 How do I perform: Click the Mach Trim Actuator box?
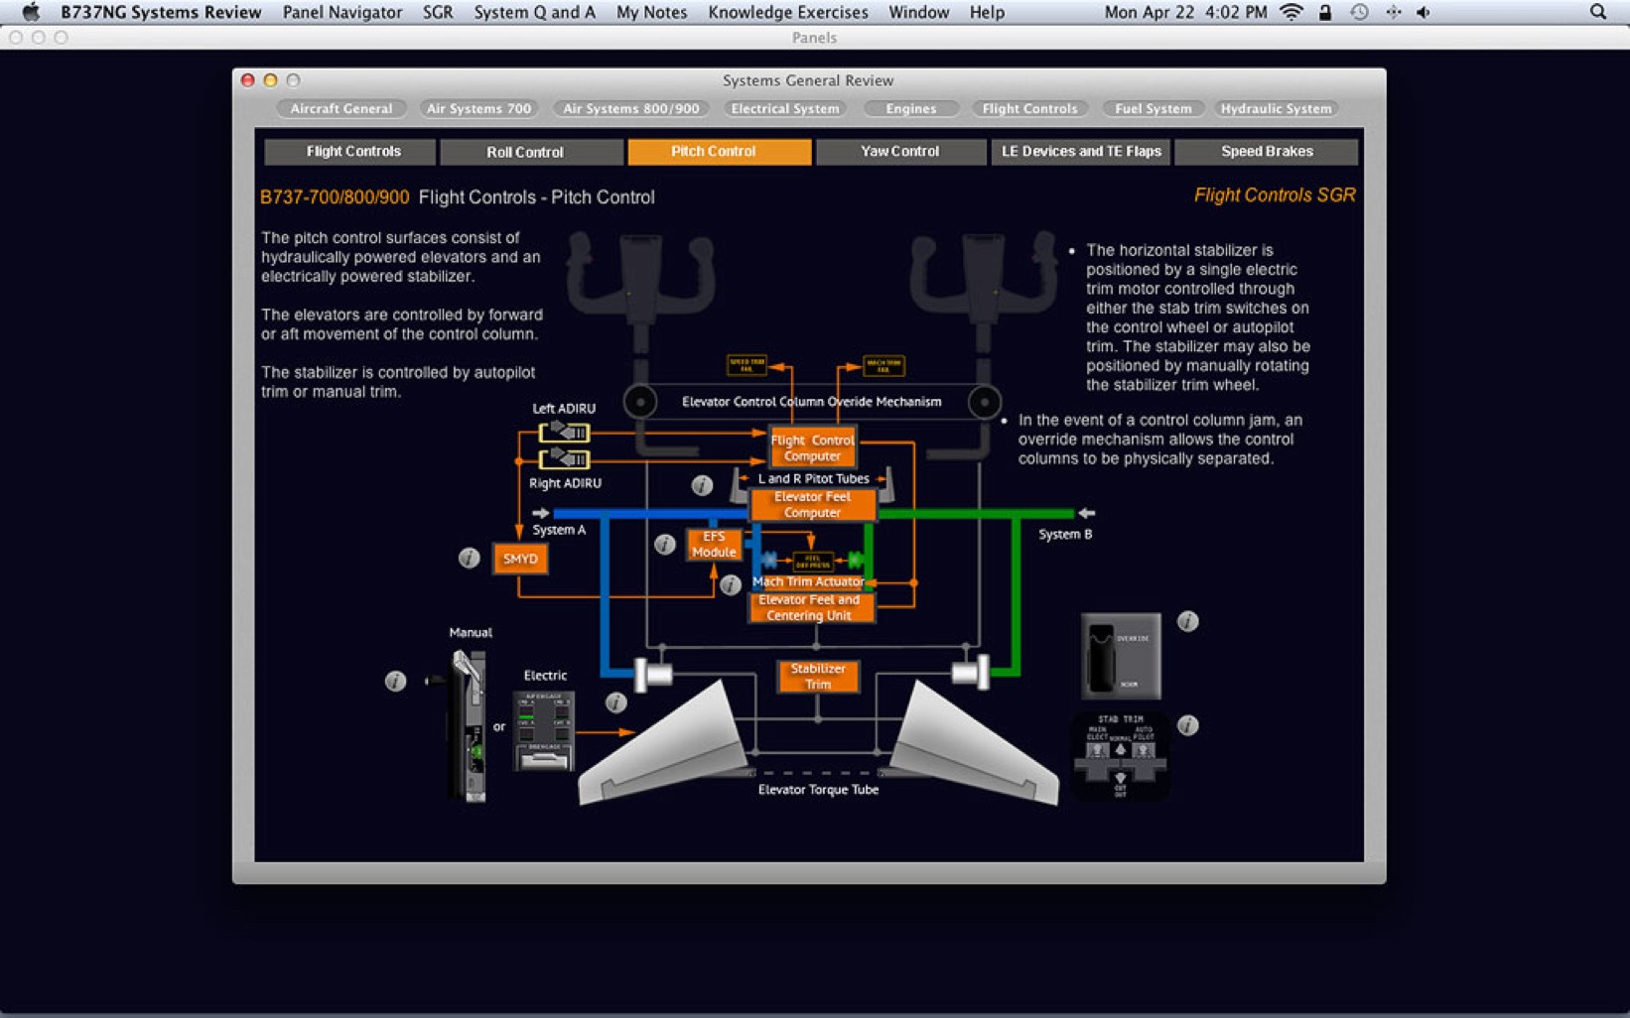click(x=808, y=581)
